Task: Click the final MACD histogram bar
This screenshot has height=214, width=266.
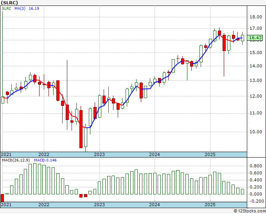Action: [x=243, y=192]
